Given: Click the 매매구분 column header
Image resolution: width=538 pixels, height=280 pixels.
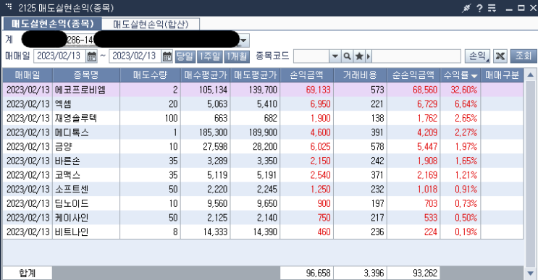Looking at the screenshot, I should tap(502, 75).
